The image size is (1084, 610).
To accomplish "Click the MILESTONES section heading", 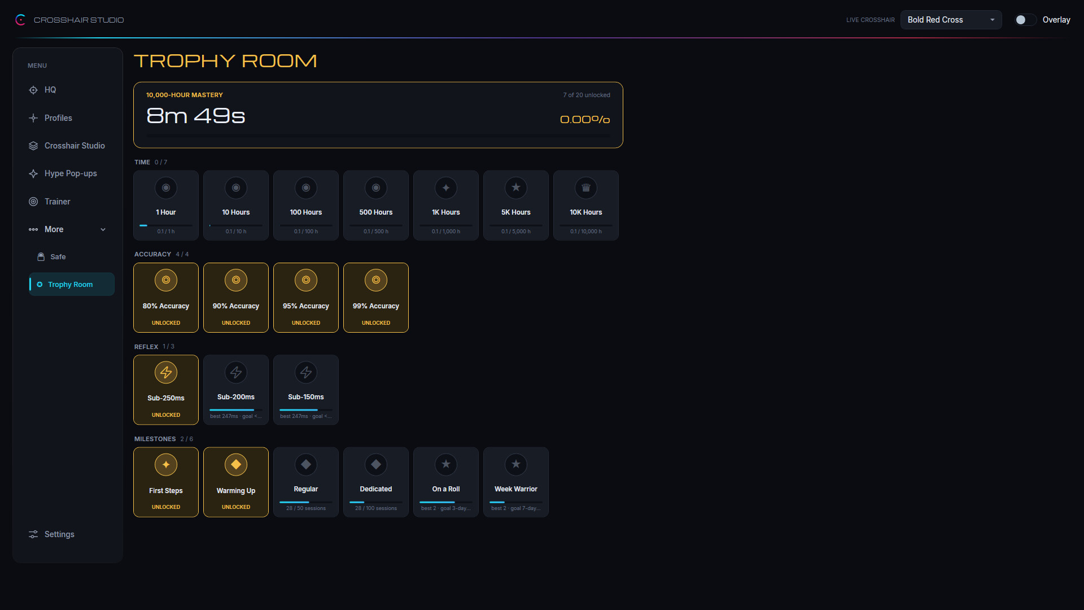I will [x=155, y=439].
